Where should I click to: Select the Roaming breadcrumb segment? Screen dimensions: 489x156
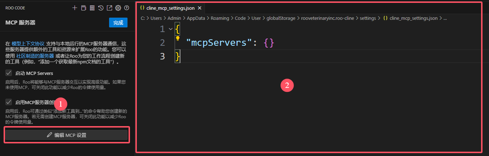point(220,18)
